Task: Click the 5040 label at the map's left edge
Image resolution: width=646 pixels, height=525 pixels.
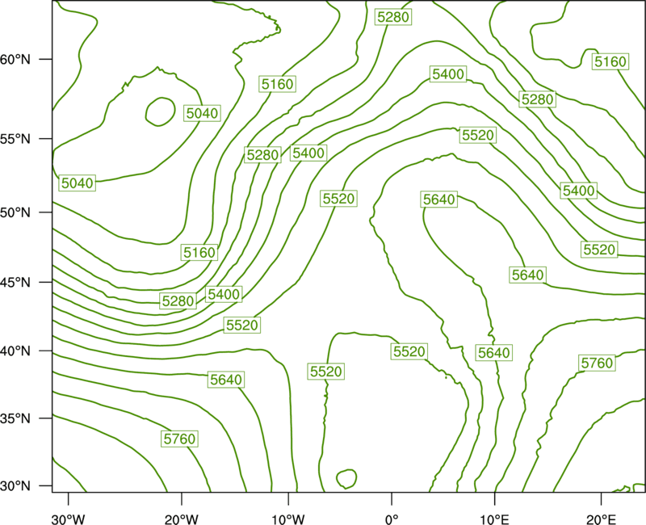Action: (x=78, y=183)
